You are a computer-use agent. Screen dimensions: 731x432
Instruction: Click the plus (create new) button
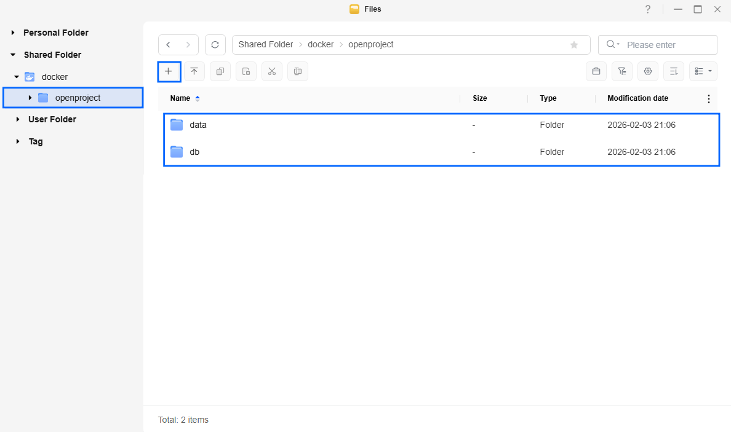click(169, 71)
